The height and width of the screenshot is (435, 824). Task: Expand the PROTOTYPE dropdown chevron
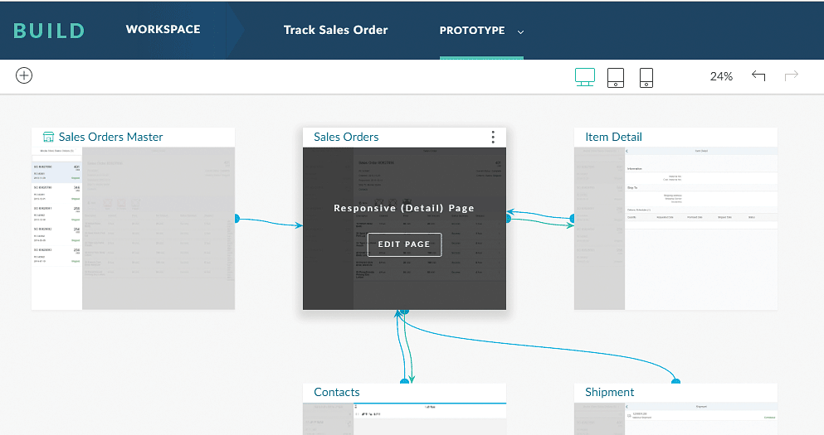coord(521,31)
